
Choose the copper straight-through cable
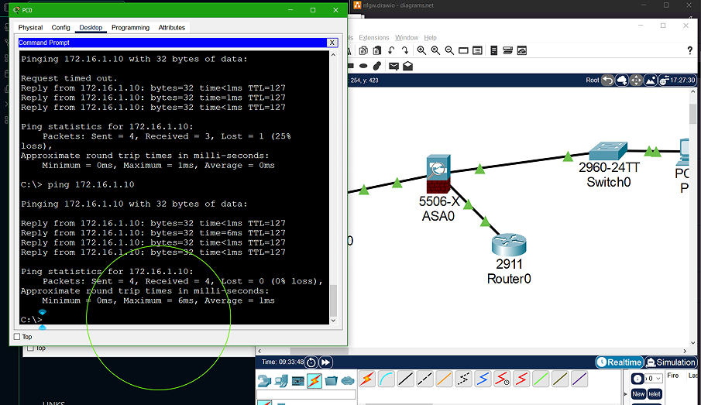tap(405, 379)
